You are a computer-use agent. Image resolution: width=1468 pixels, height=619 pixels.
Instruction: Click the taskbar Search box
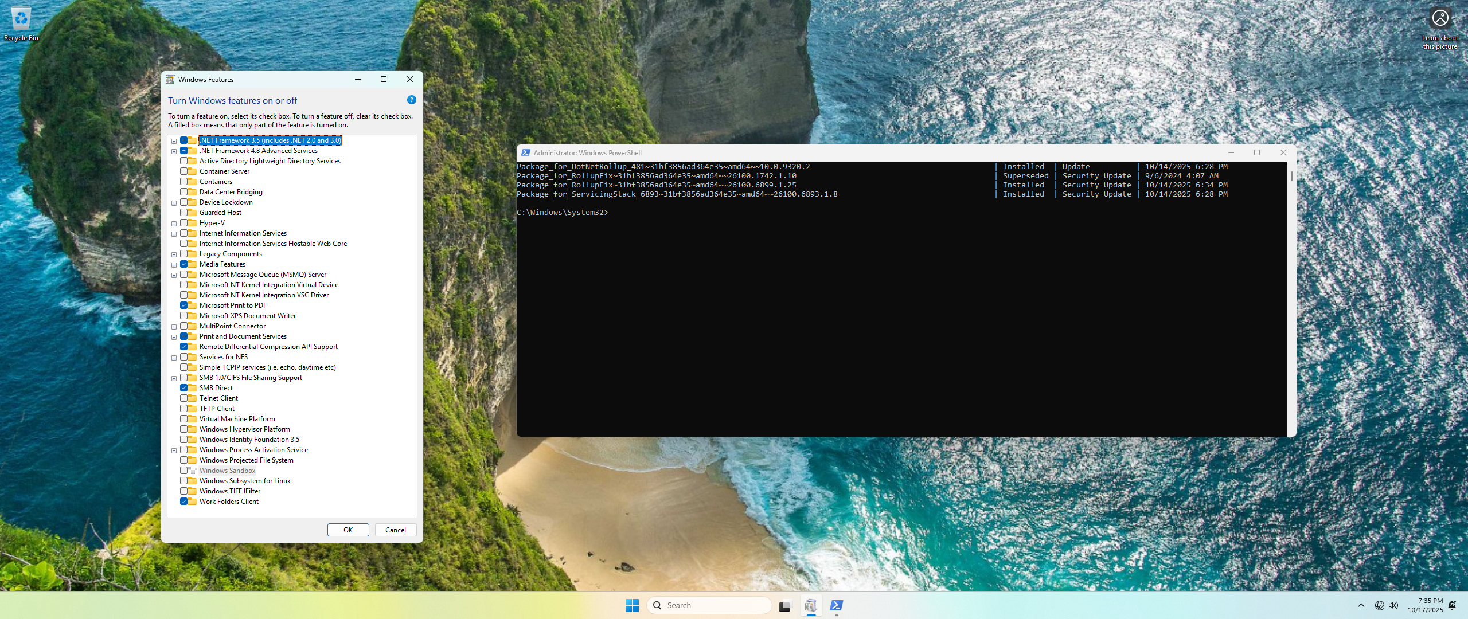tap(709, 605)
